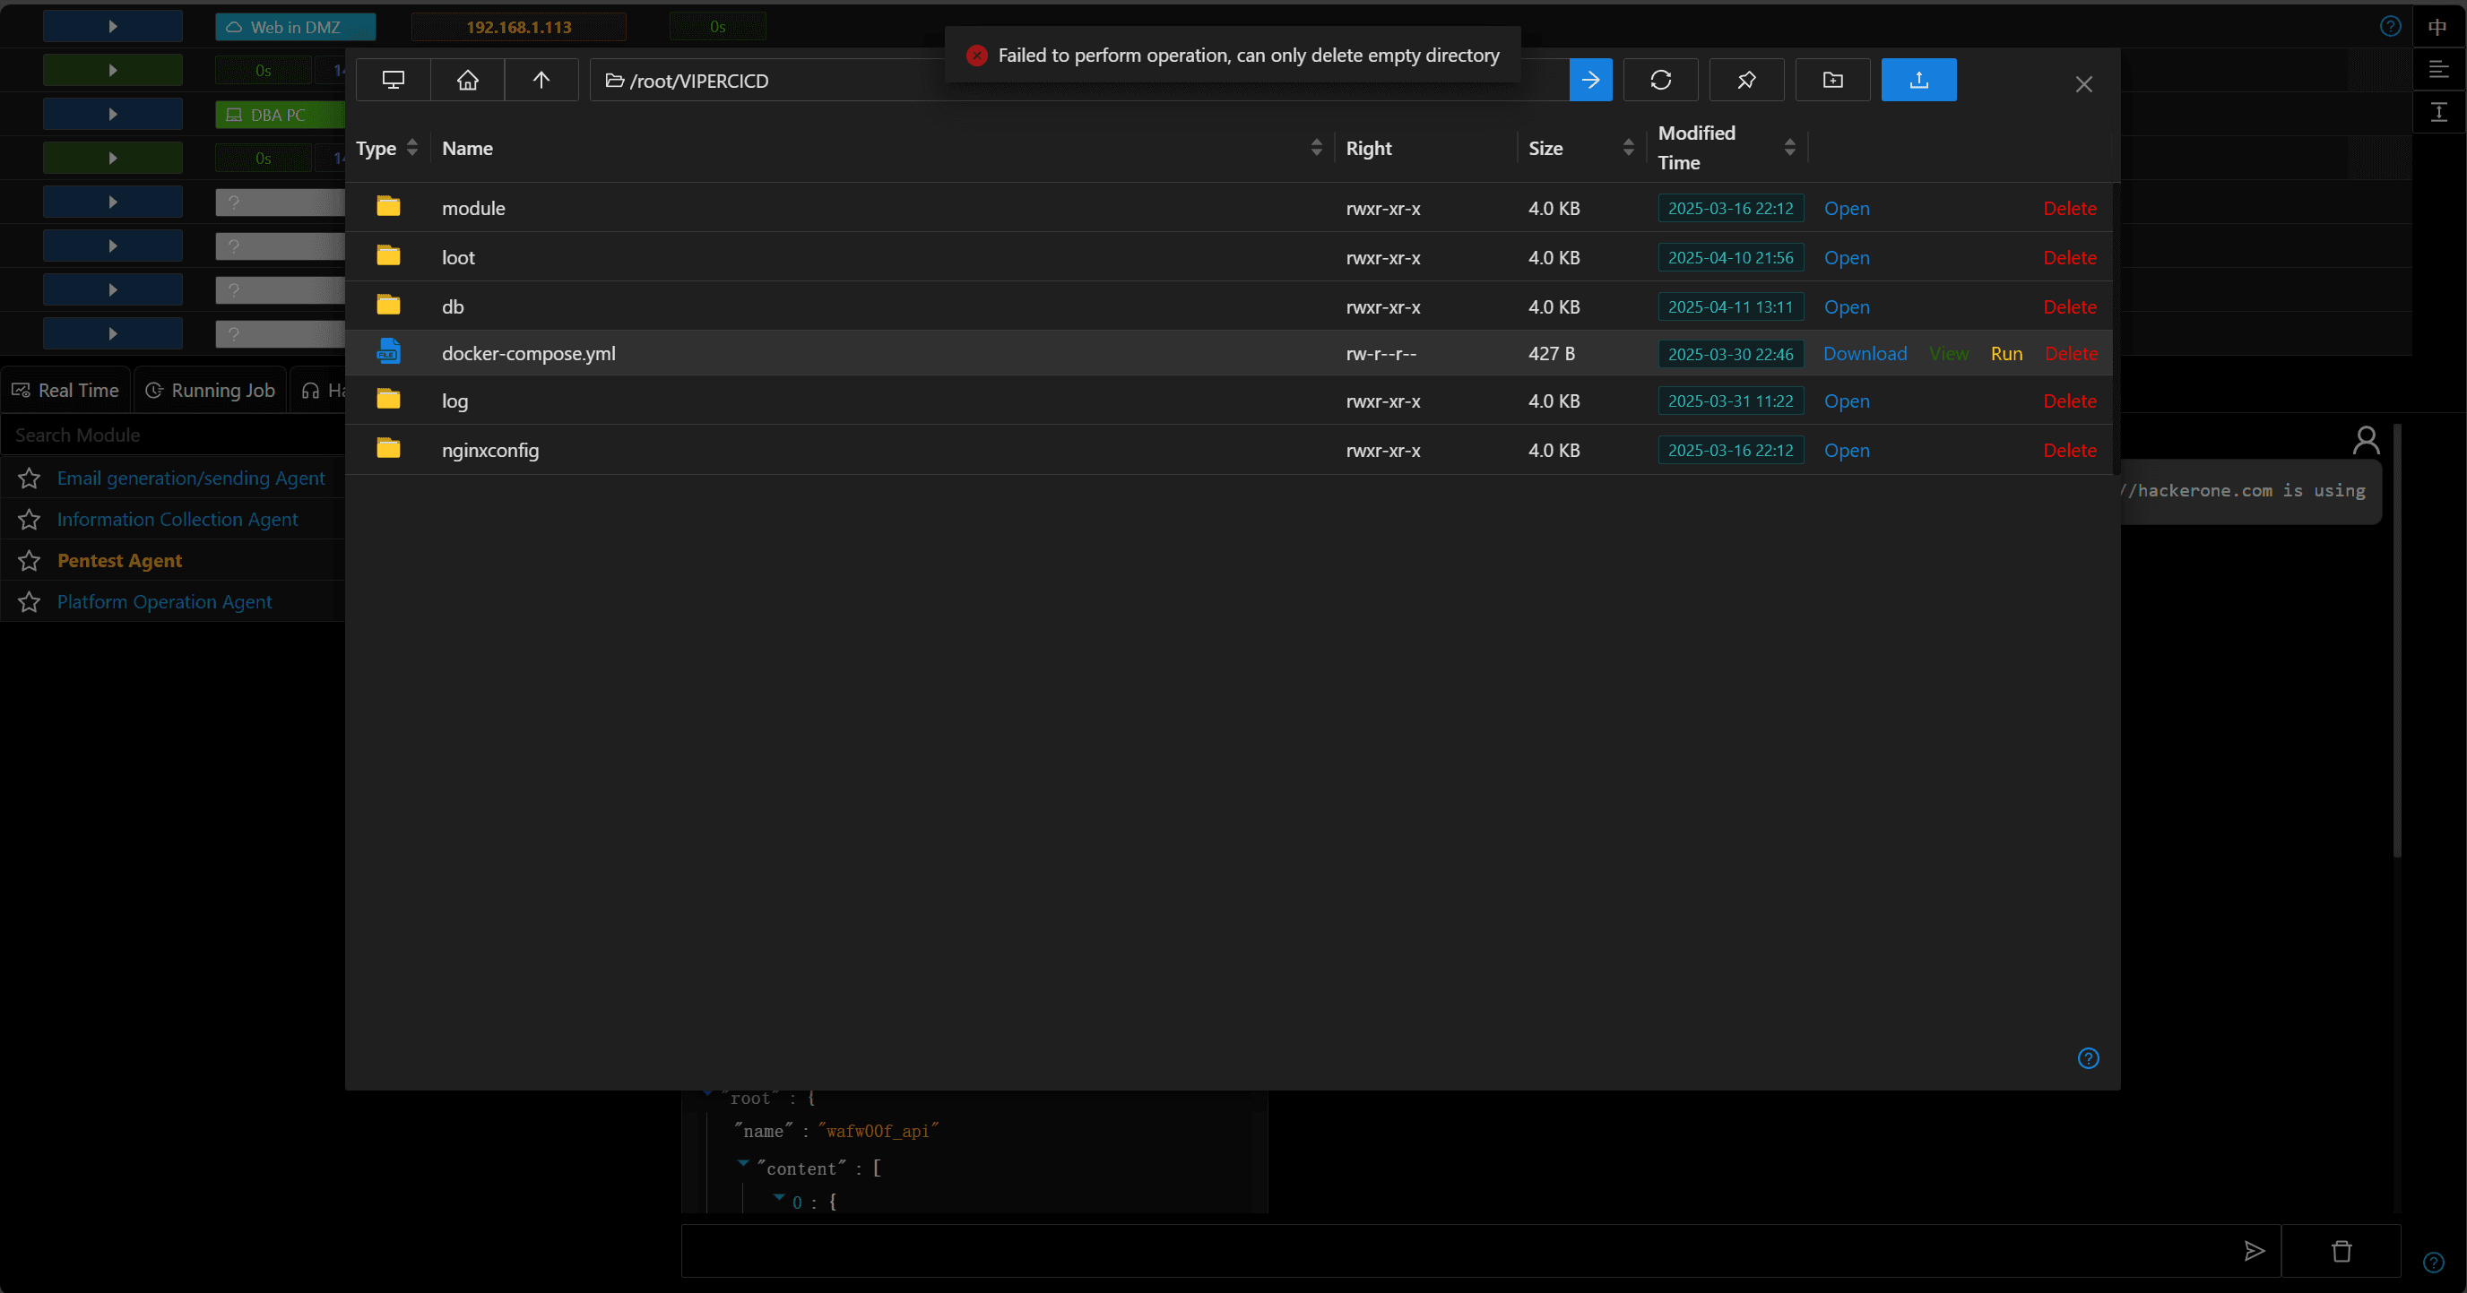Refresh the directory listing
This screenshot has width=2467, height=1293.
1660,81
